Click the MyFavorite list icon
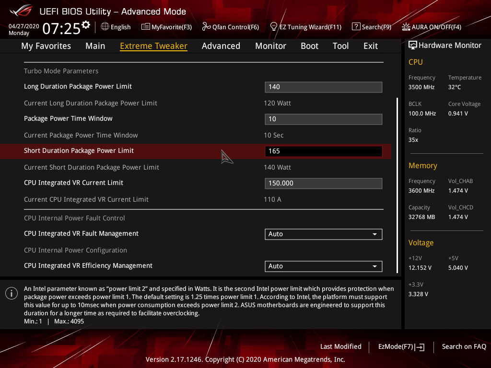The height and width of the screenshot is (368, 491). tap(145, 27)
